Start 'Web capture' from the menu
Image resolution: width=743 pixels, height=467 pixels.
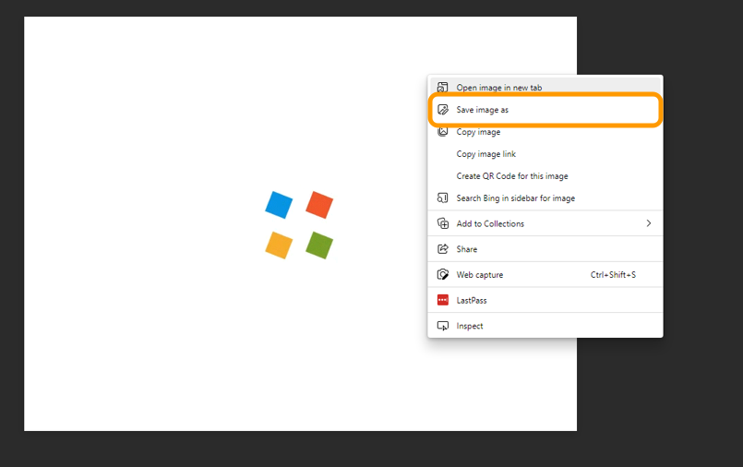pos(545,274)
